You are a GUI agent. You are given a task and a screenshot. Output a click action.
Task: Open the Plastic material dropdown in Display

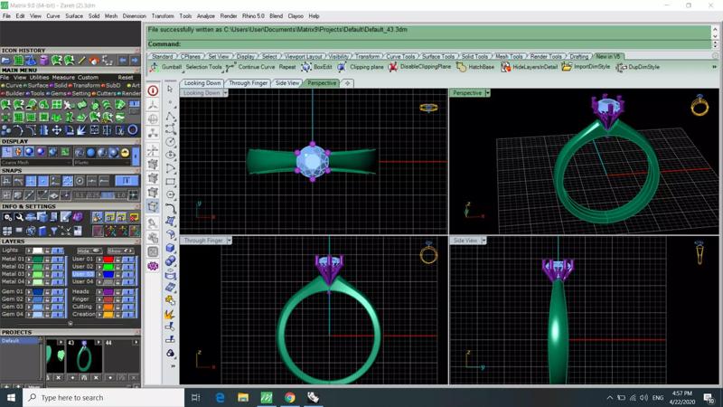(102, 163)
